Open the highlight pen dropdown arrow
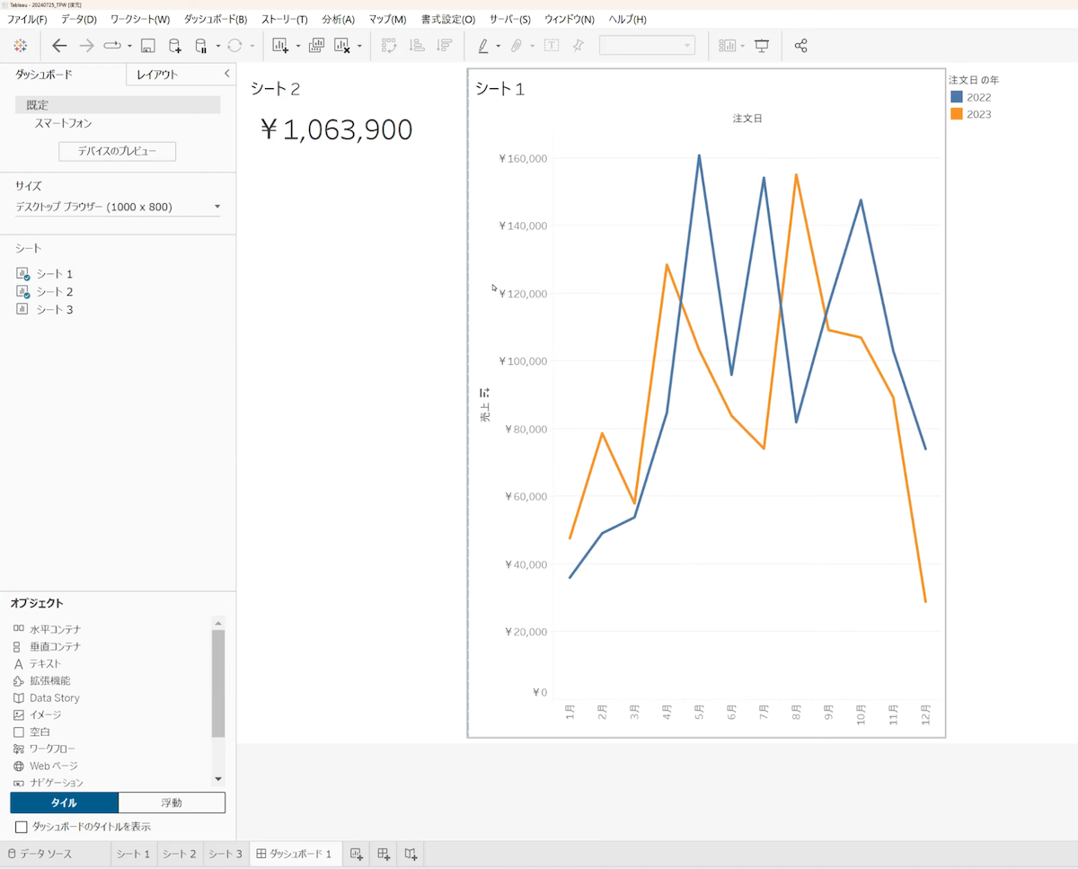 click(498, 46)
